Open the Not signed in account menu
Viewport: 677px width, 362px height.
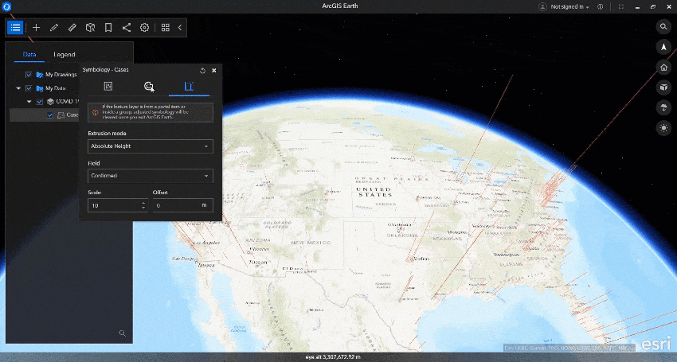[564, 6]
